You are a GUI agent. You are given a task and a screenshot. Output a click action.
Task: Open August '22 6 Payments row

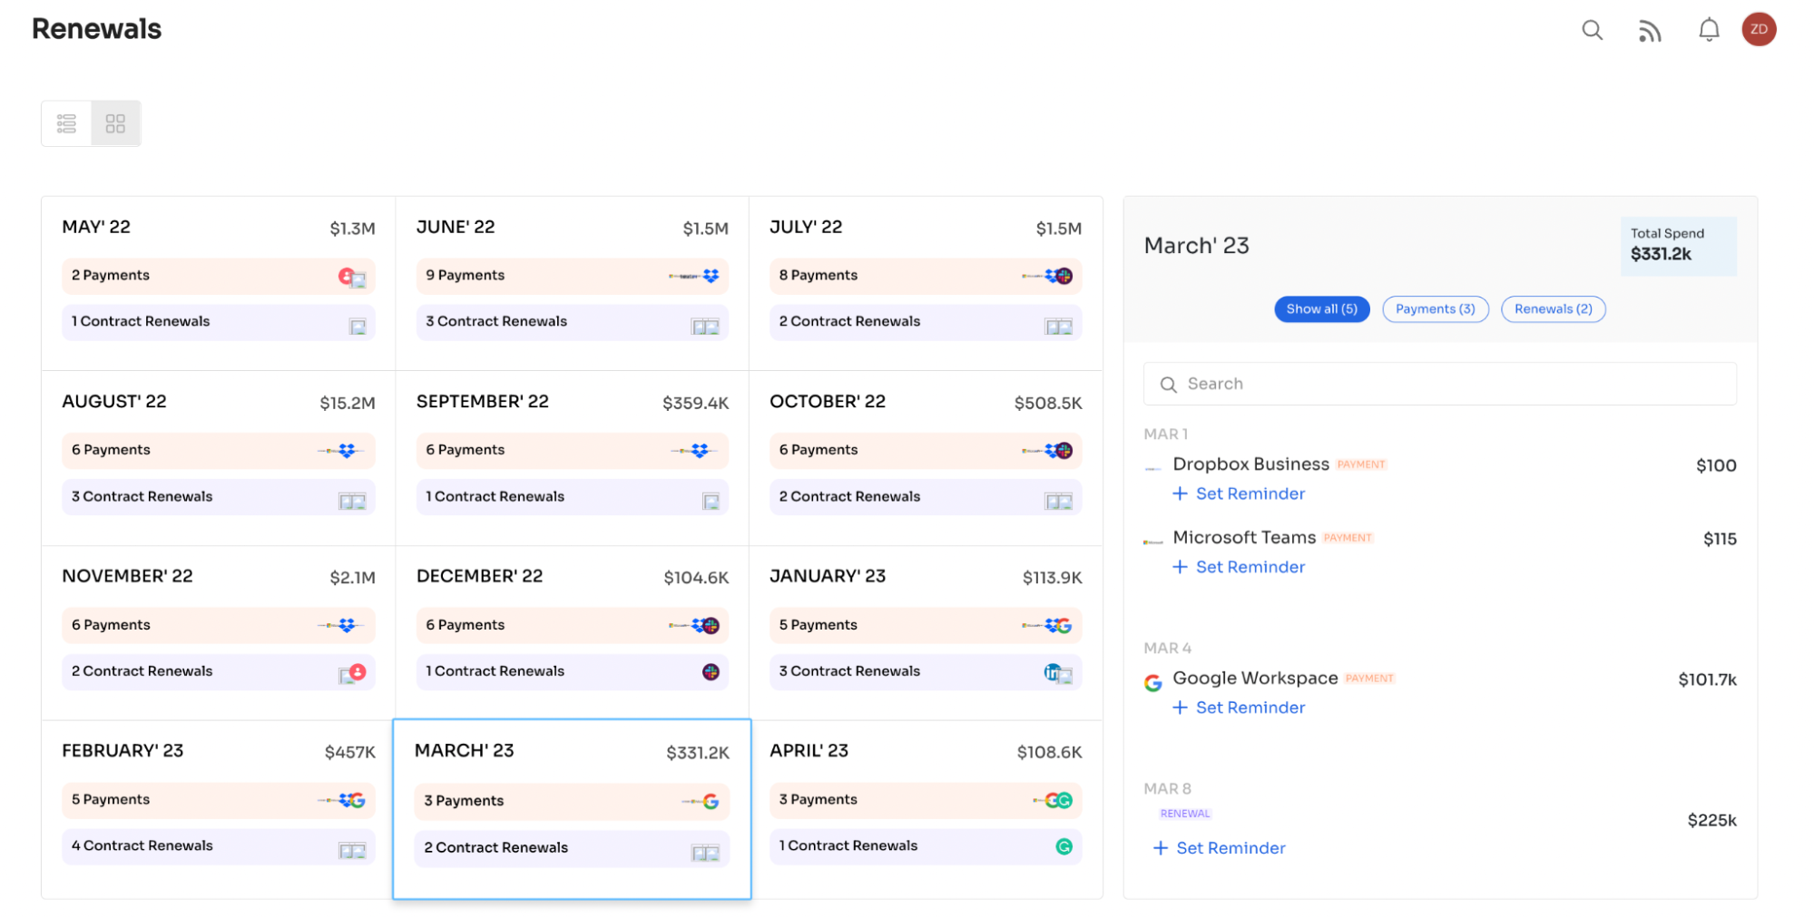pyautogui.click(x=218, y=451)
